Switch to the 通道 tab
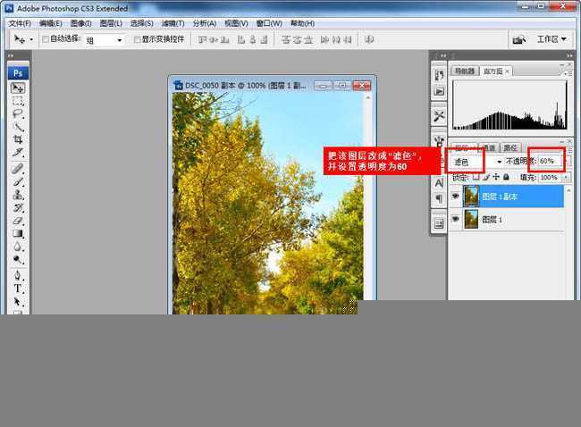581x427 pixels. (x=489, y=147)
